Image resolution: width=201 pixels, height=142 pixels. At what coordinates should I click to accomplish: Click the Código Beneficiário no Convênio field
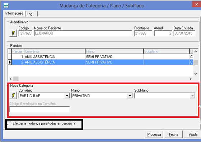click(40, 109)
